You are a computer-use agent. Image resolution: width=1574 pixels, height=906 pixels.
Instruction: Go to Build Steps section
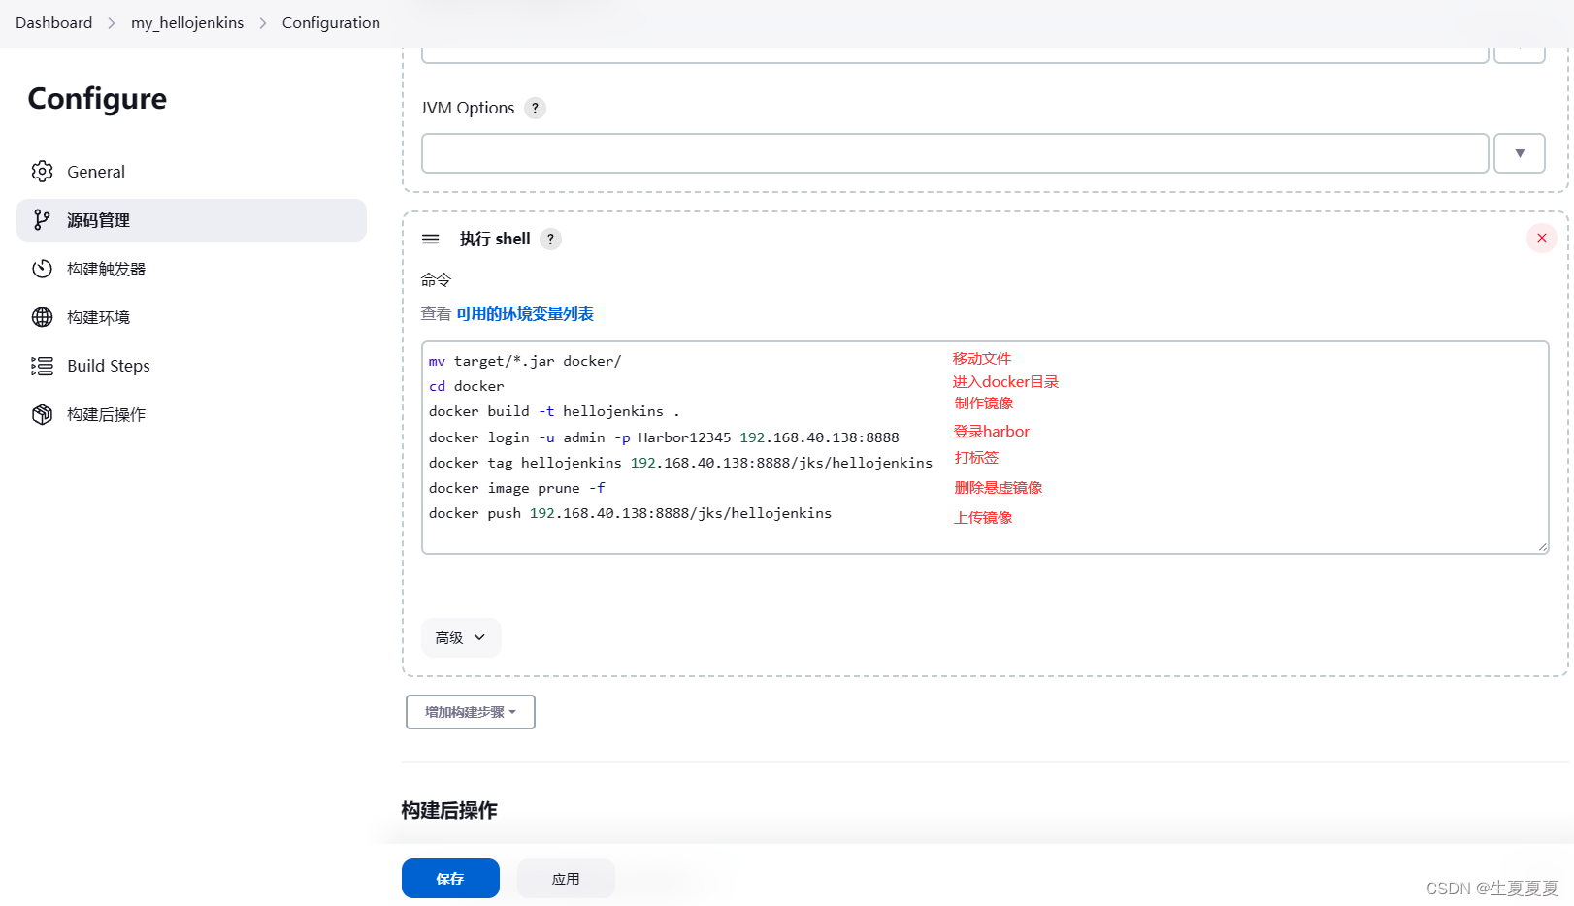tap(191, 366)
